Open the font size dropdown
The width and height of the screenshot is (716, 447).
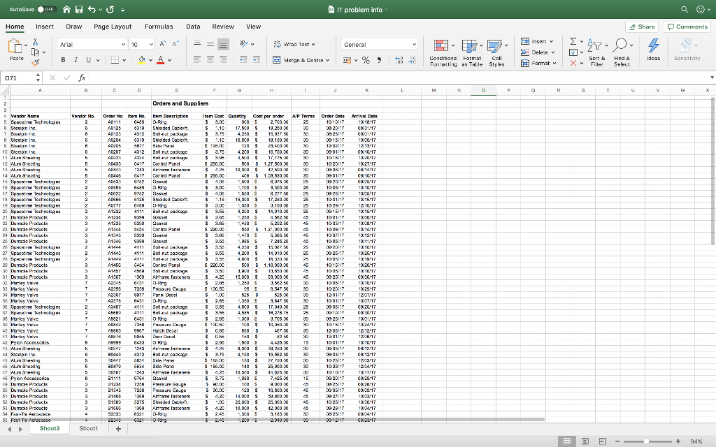(141, 43)
